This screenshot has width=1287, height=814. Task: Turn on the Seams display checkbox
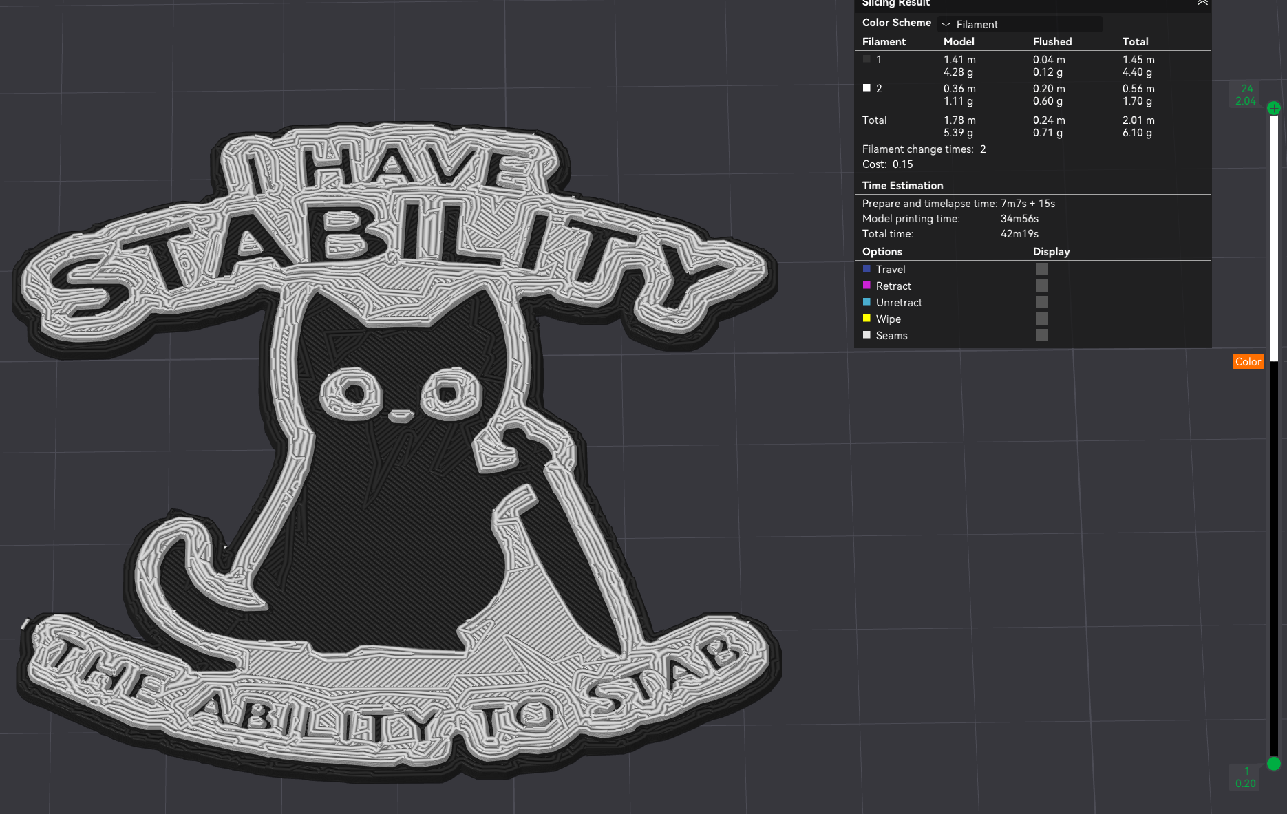point(1041,336)
